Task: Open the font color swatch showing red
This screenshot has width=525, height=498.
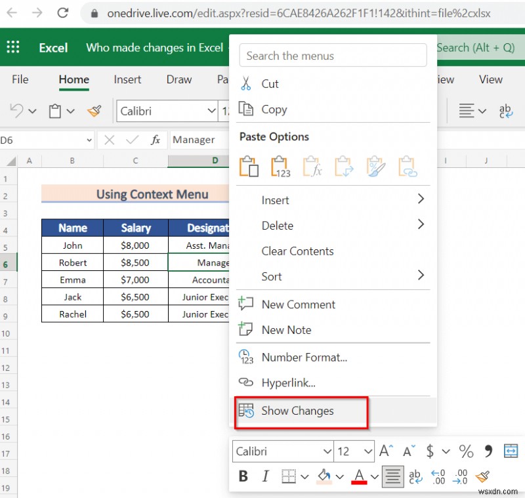Action: (x=358, y=476)
